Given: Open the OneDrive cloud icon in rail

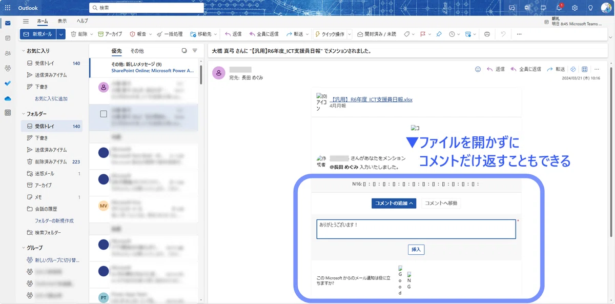Looking at the screenshot, I should coord(7,98).
